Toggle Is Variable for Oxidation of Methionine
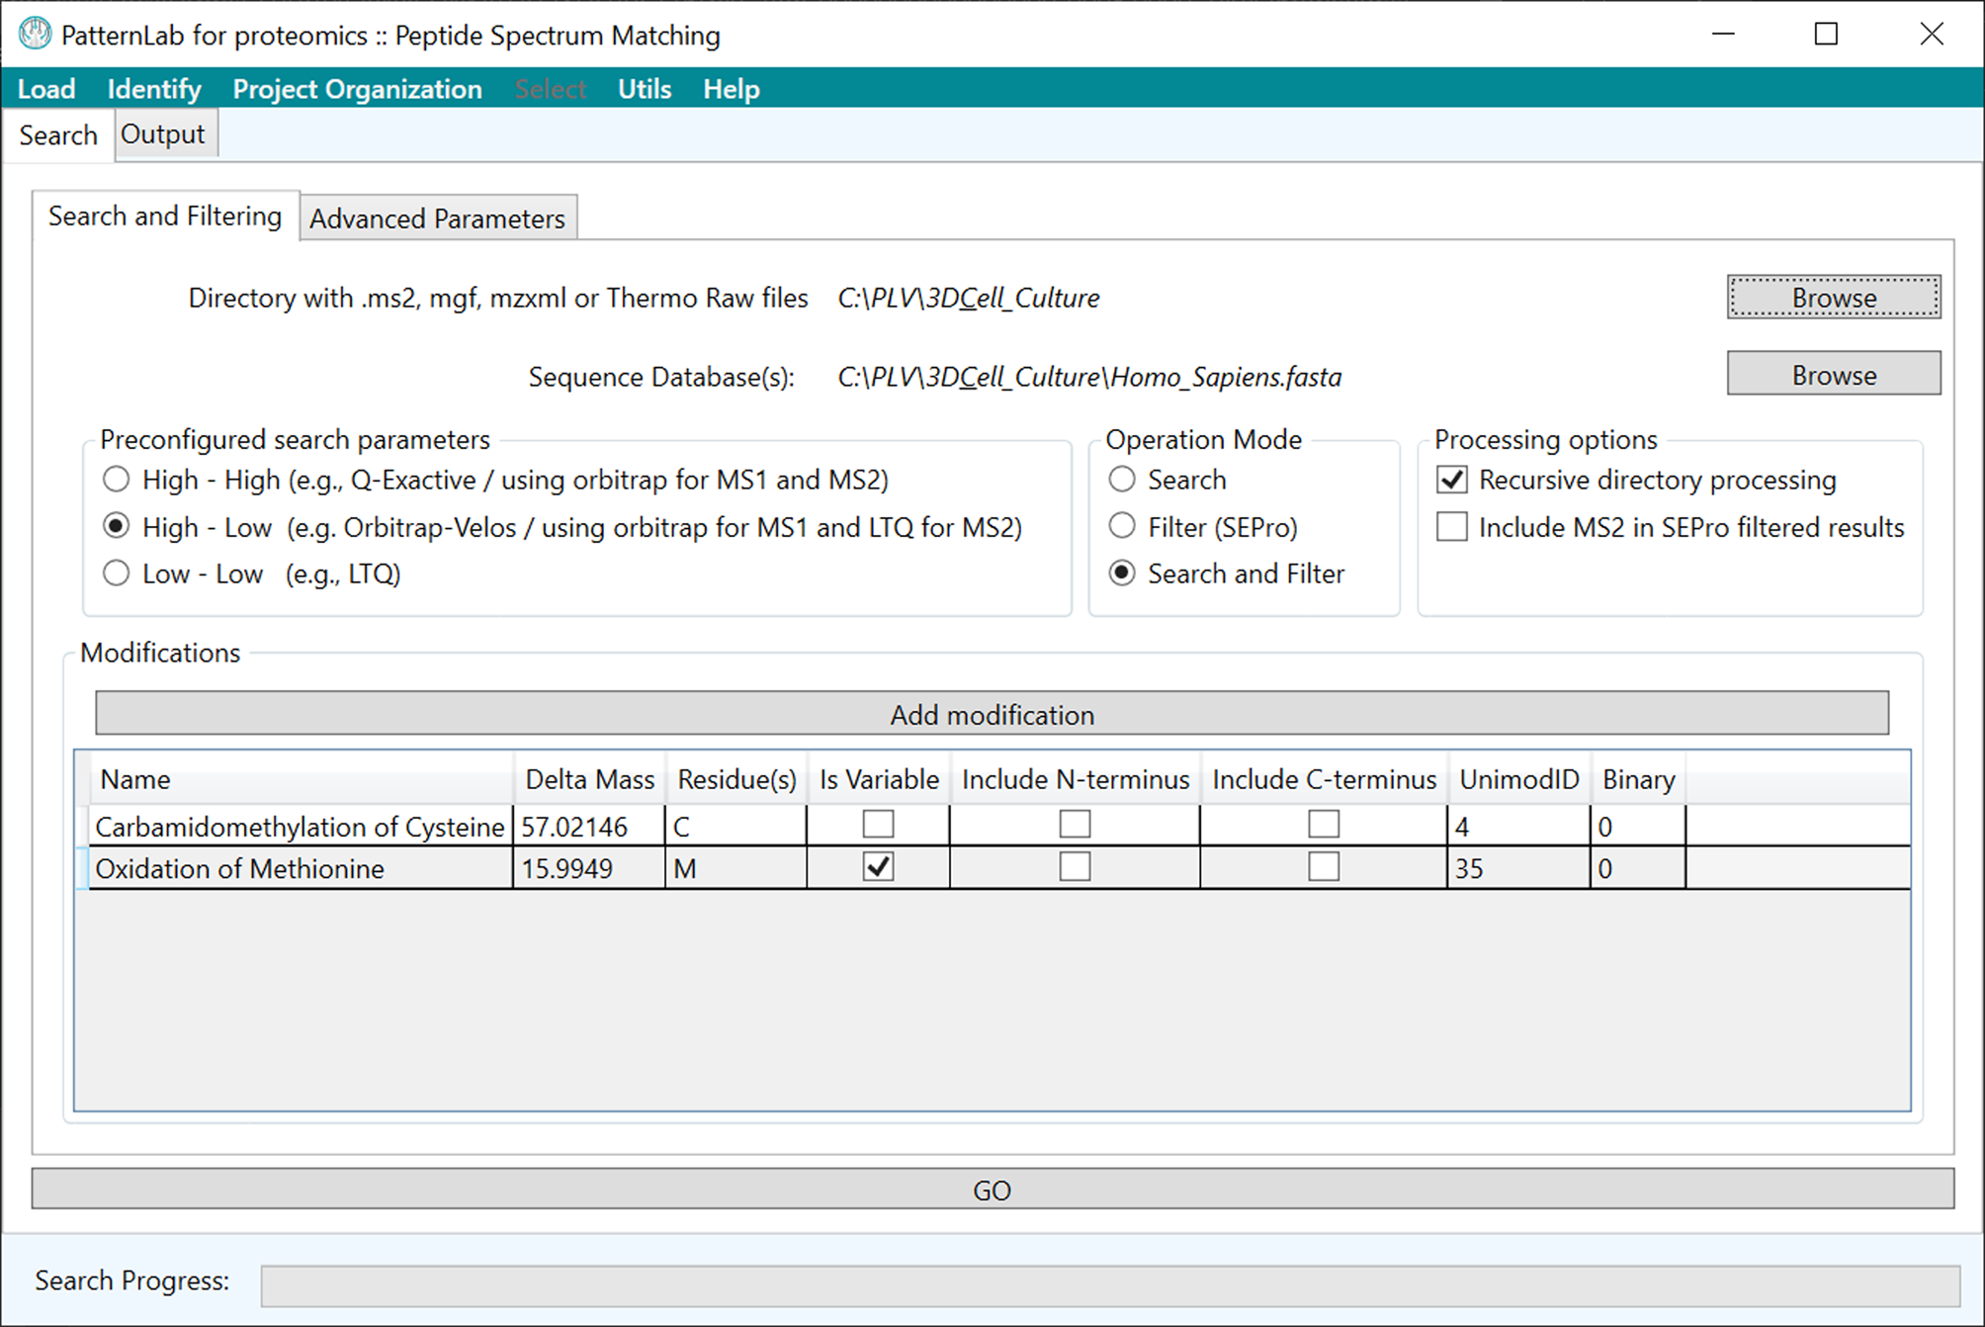Viewport: 1985px width, 1327px height. pos(878,867)
